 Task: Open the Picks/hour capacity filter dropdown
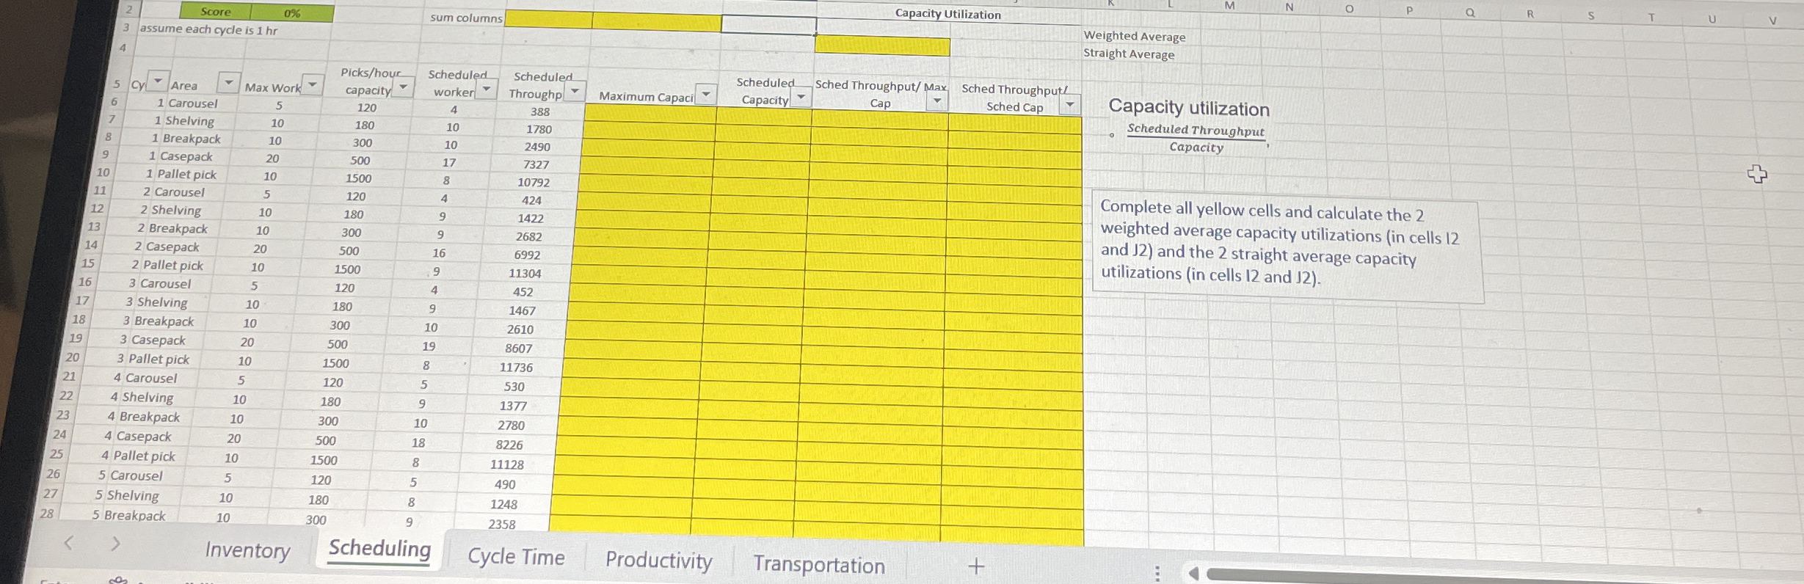(403, 88)
